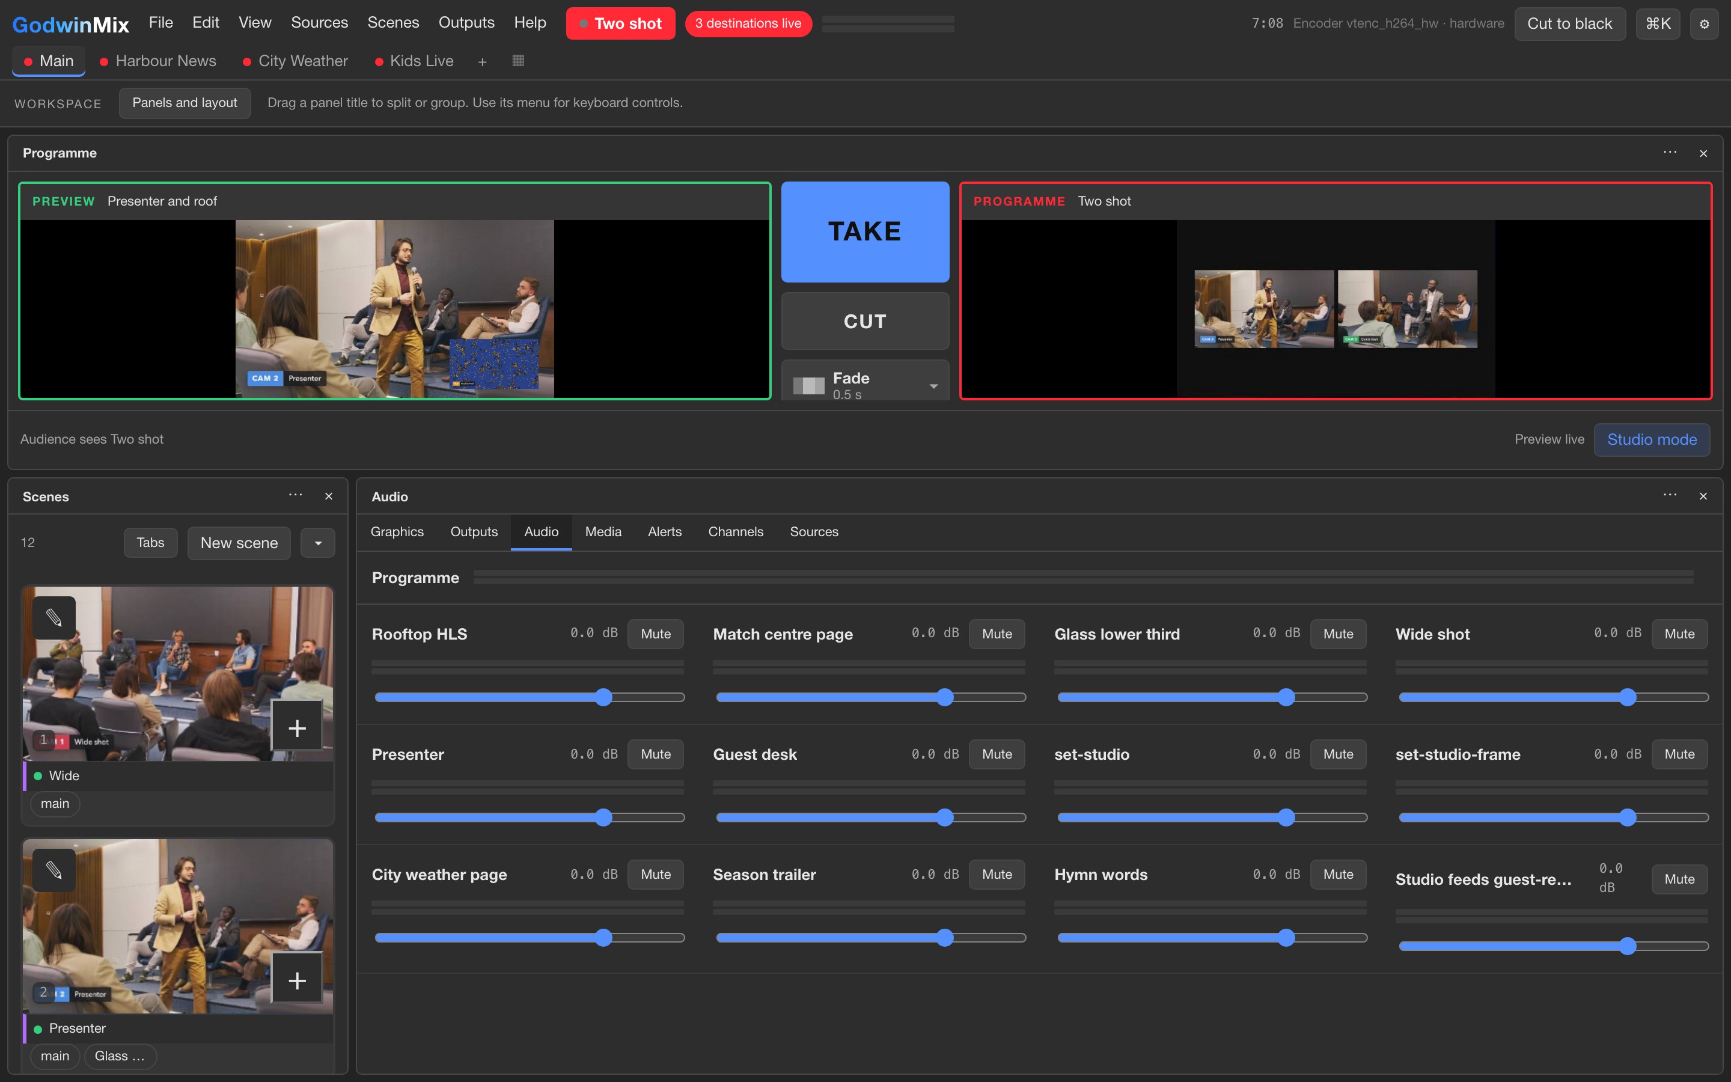Click the 3 destinations live indicator
The width and height of the screenshot is (1731, 1082).
[748, 23]
